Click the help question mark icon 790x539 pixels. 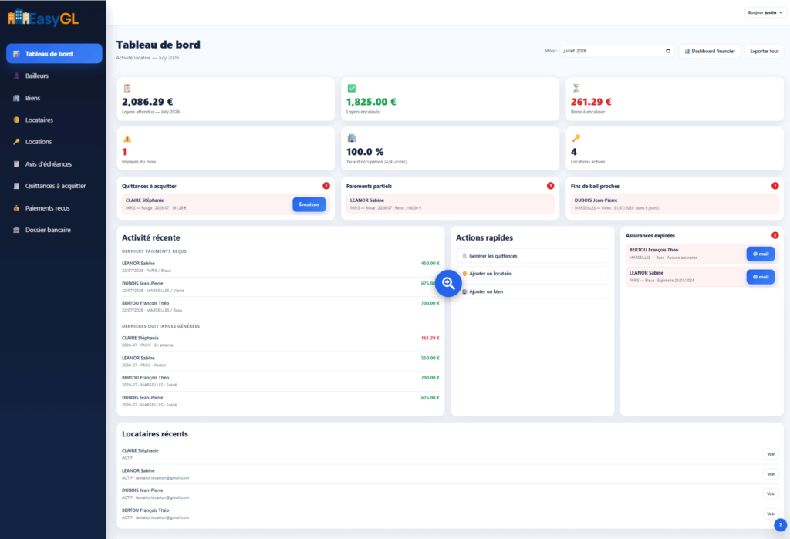point(780,525)
